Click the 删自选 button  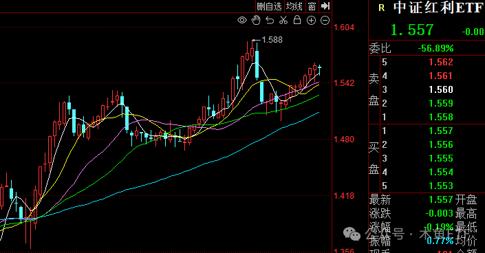point(269,6)
